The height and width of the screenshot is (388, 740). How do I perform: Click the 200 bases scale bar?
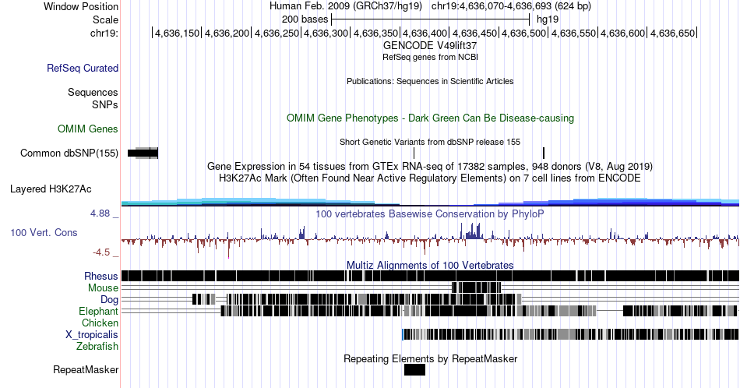(x=431, y=19)
